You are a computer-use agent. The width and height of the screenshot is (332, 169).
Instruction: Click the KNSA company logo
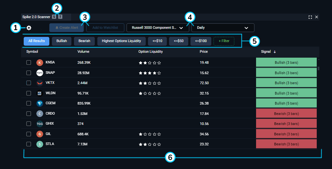coord(40,62)
